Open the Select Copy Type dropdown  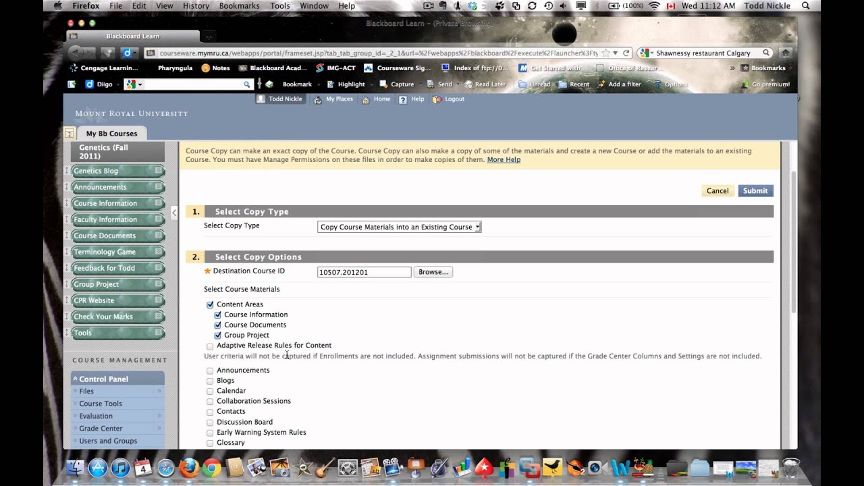click(399, 227)
